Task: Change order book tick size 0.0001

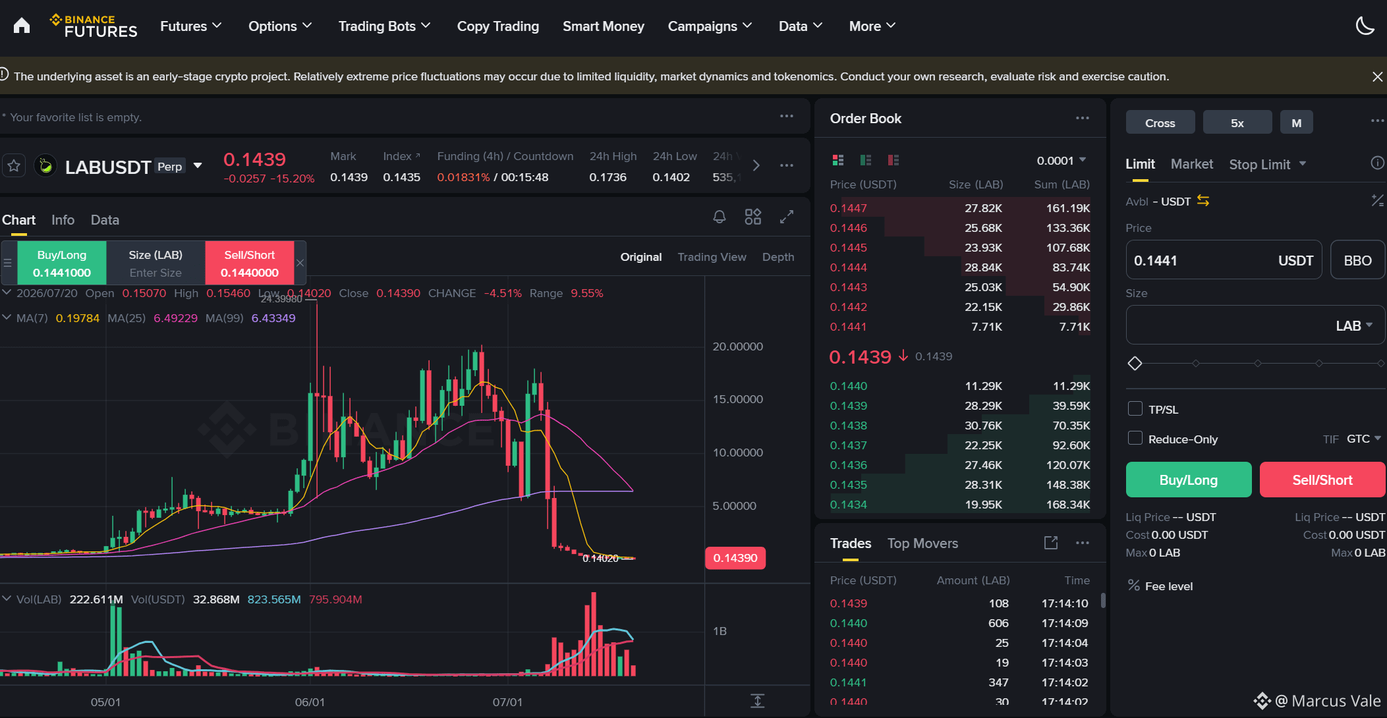Action: [1061, 160]
